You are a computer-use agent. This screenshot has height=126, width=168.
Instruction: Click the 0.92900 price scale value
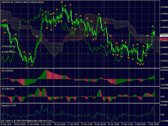point(164,67)
